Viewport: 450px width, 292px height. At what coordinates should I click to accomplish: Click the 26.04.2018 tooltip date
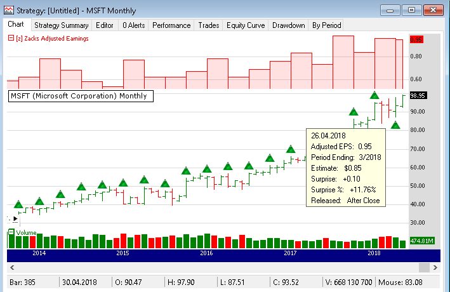tap(328, 136)
